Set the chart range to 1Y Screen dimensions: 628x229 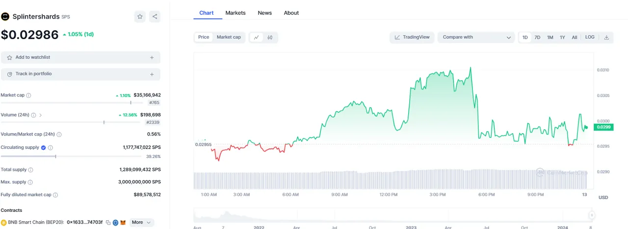pos(562,38)
